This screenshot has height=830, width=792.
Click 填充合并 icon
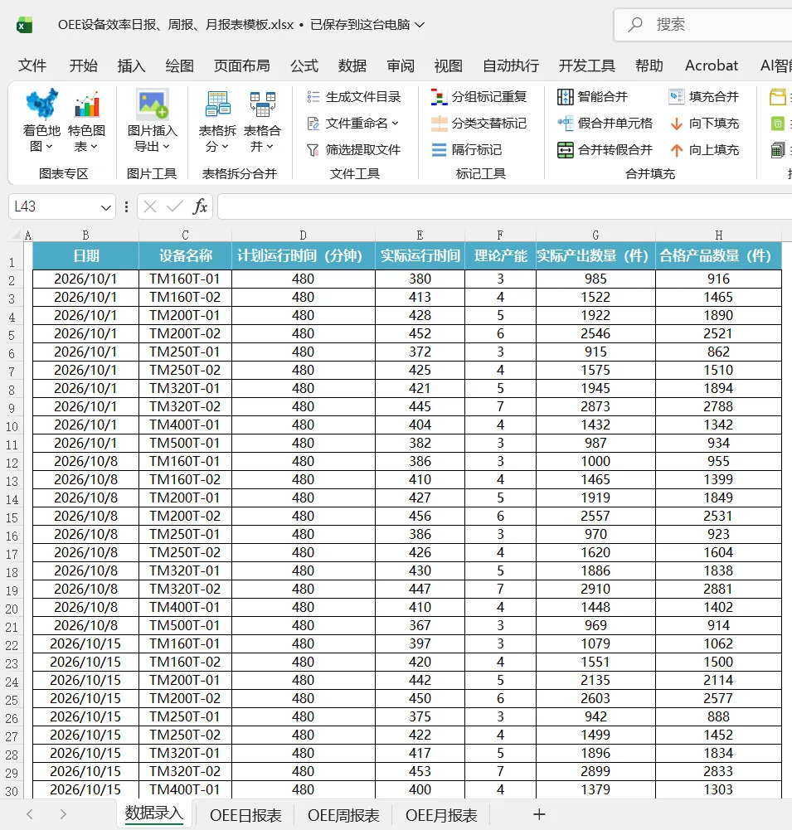tap(677, 97)
